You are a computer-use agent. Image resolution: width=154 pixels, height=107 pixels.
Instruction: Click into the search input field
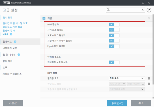pos(125,10)
